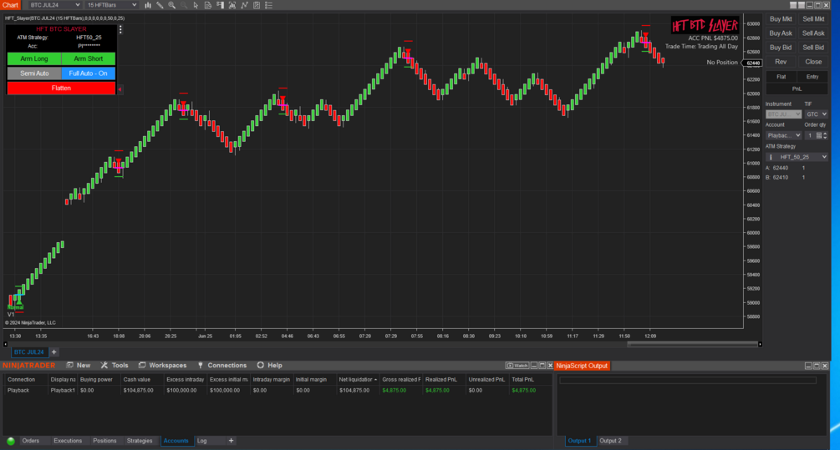Activate the zoom in magnifier tool
The height and width of the screenshot is (450, 840).
[172, 5]
